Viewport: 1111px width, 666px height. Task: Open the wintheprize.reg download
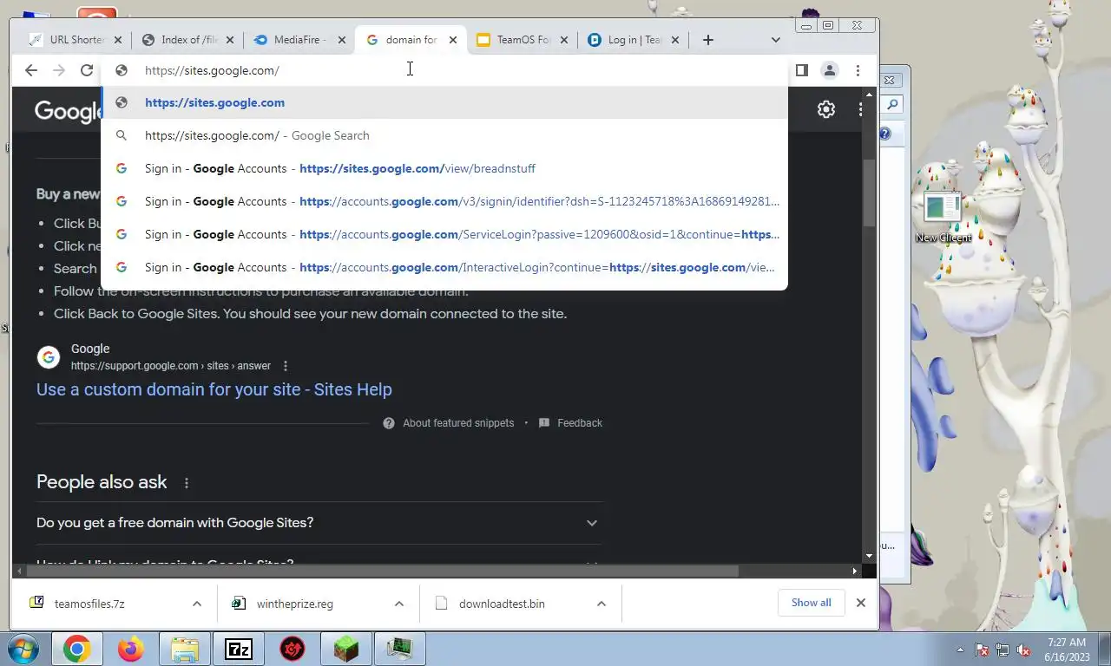tap(295, 604)
